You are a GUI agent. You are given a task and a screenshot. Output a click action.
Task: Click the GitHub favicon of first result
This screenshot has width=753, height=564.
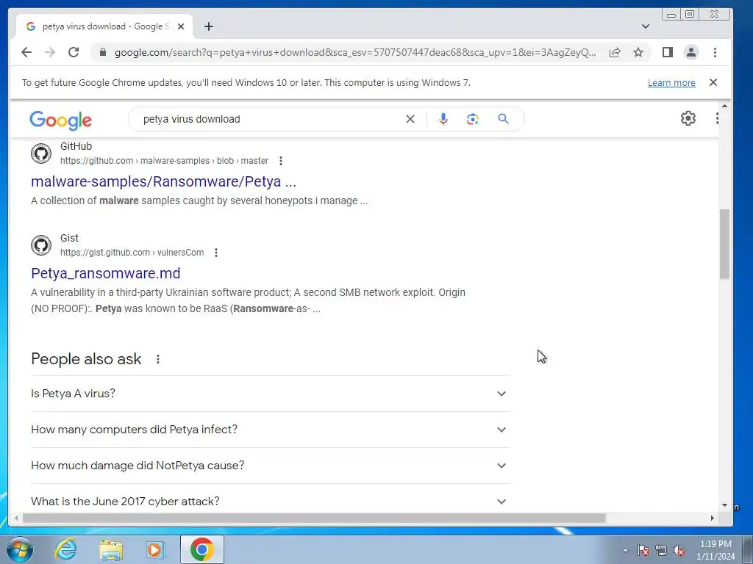41,153
